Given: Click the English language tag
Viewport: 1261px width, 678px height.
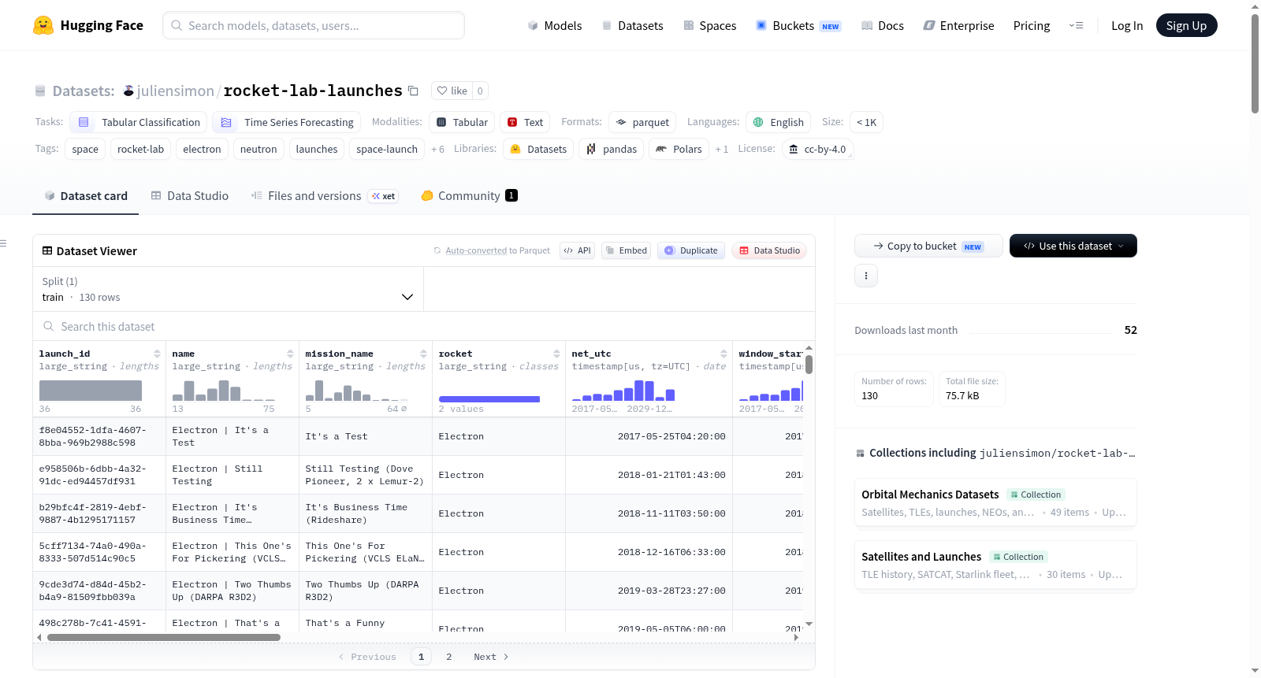Looking at the screenshot, I should pos(778,122).
